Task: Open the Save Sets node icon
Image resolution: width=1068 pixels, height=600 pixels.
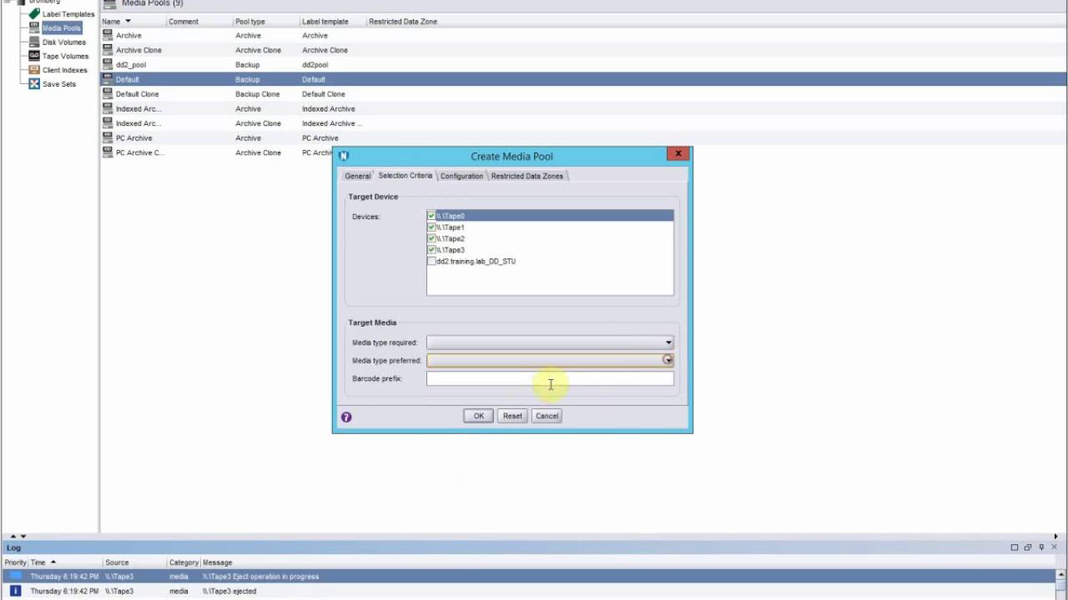Action: pyautogui.click(x=34, y=84)
